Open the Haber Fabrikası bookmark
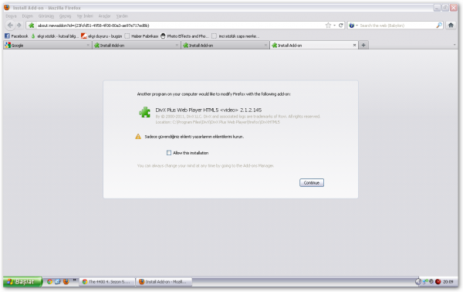Screen dimensions: 463x292 point(141,36)
